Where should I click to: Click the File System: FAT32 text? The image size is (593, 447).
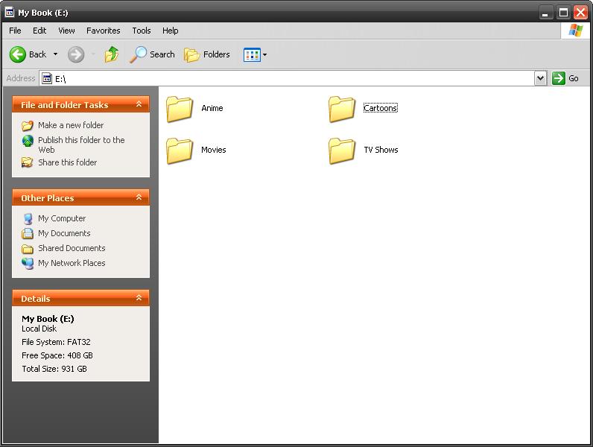[56, 342]
